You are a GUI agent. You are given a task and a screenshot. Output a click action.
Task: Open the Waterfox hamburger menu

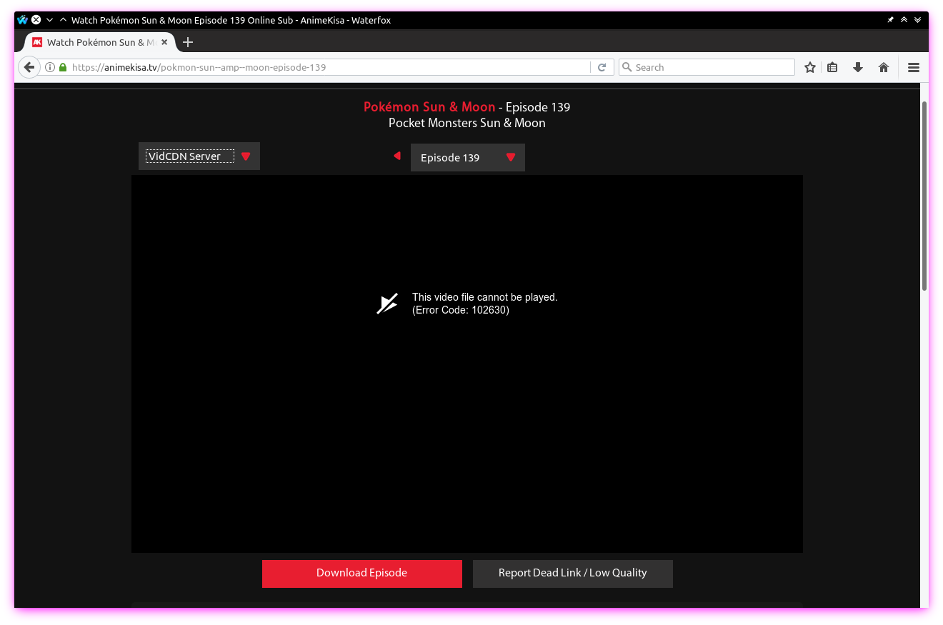point(913,67)
